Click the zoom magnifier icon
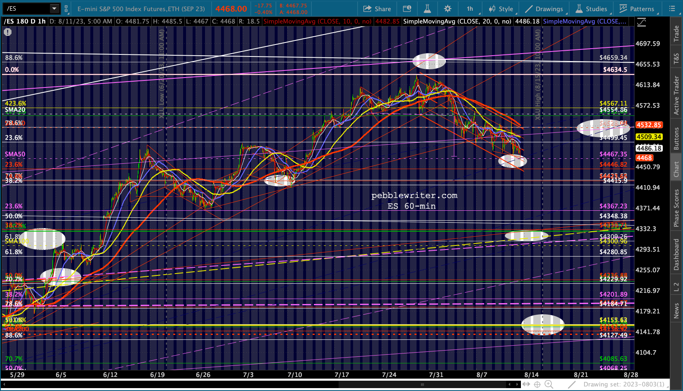 (x=549, y=384)
